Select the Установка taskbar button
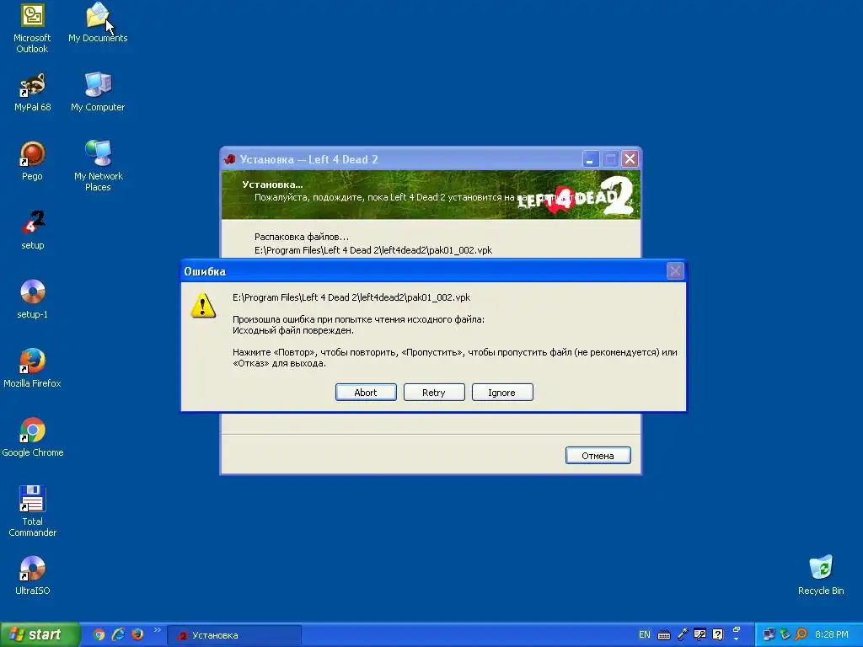This screenshot has height=647, width=863. click(234, 635)
